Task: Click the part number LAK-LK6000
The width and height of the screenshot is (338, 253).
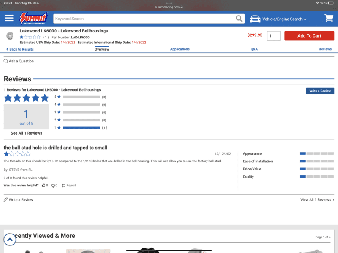Action: pyautogui.click(x=80, y=37)
